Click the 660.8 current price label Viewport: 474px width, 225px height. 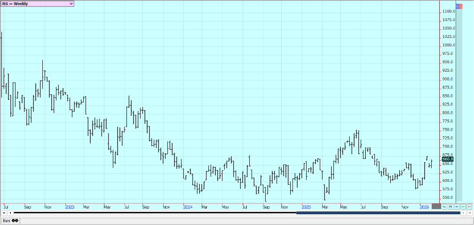point(448,159)
